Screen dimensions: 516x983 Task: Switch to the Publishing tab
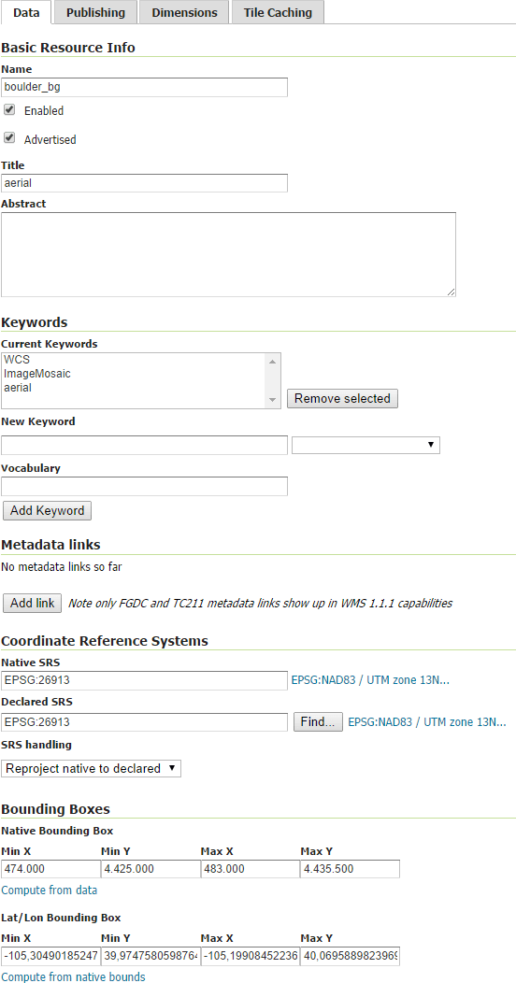coord(95,12)
